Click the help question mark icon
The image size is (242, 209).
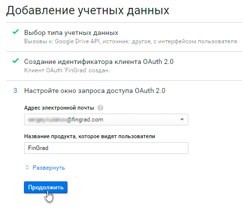pos(100,108)
